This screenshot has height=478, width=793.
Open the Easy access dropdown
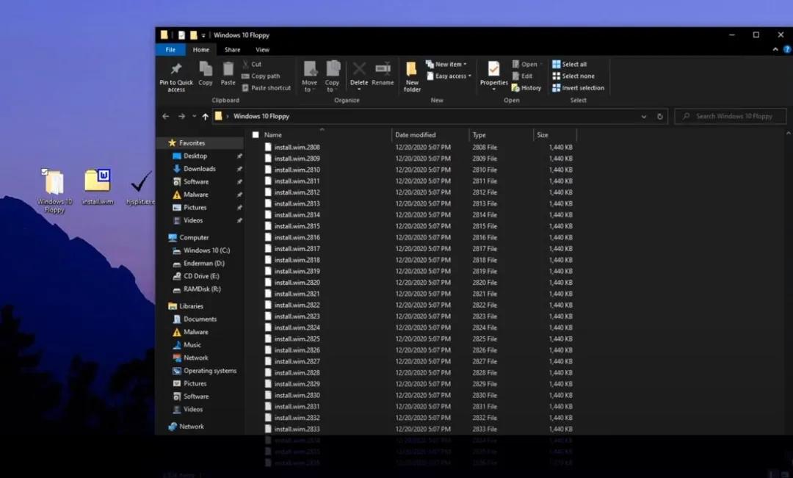tap(448, 76)
